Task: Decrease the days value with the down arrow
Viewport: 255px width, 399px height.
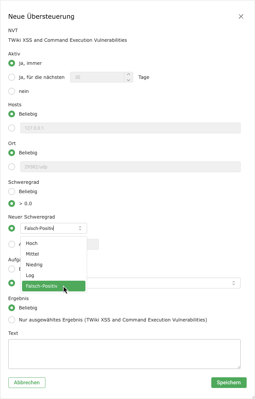Action: click(129, 80)
